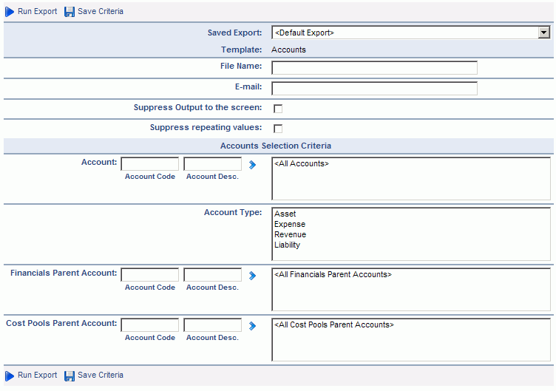Select Asset in Account Type list
This screenshot has width=556, height=391.
point(285,214)
